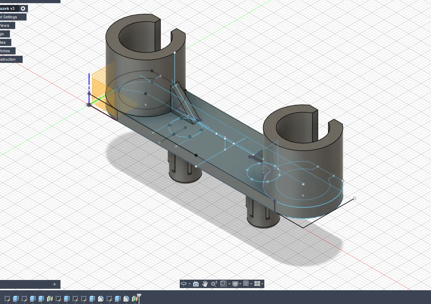This screenshot has height=304, width=431.
Task: Select the second extrude feature in timeline
Action: point(33,299)
